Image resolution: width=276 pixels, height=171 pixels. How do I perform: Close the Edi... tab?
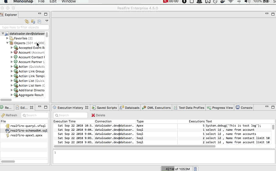click(x=31, y=108)
